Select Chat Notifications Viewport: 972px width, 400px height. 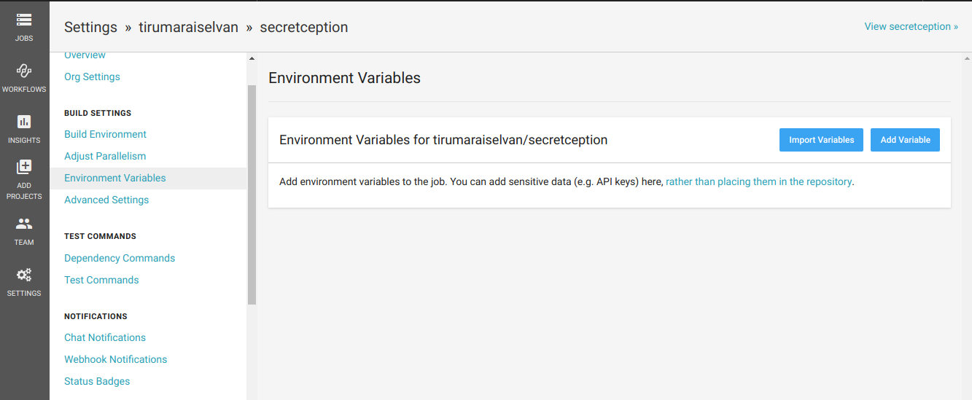pyautogui.click(x=105, y=337)
